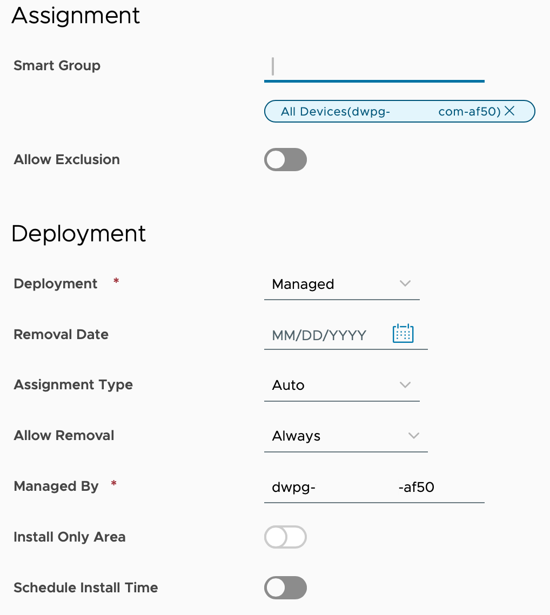Expand the Deployment dropdown showing Managed

coord(341,284)
